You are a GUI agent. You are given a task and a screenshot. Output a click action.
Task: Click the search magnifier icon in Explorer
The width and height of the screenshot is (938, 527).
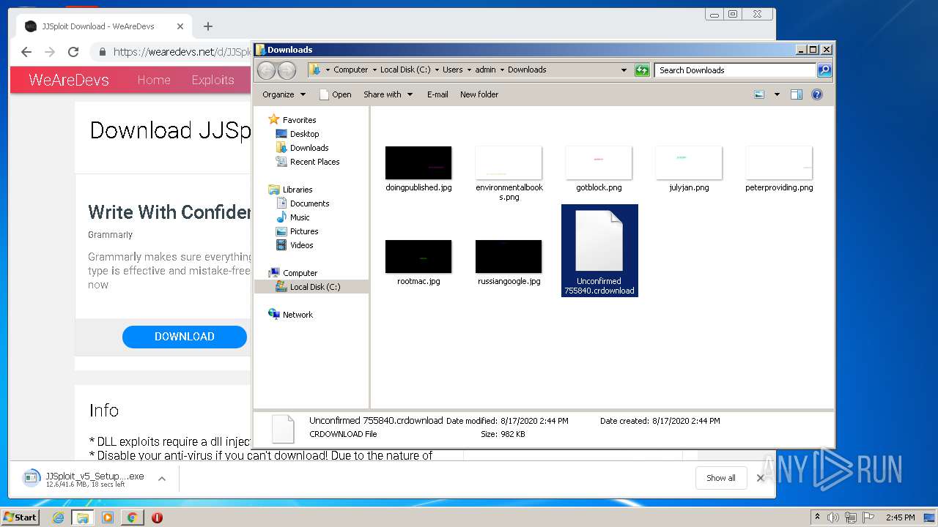tap(824, 70)
